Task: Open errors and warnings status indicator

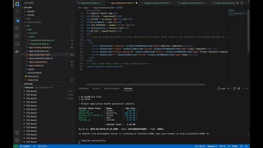Action: click(42, 146)
